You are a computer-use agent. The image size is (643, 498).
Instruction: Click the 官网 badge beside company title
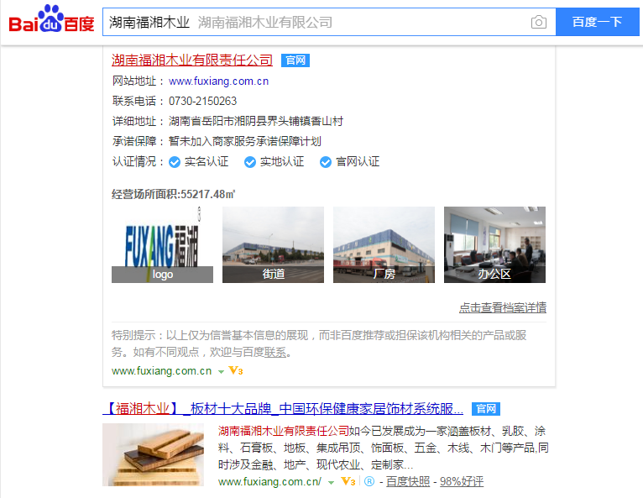coord(295,60)
